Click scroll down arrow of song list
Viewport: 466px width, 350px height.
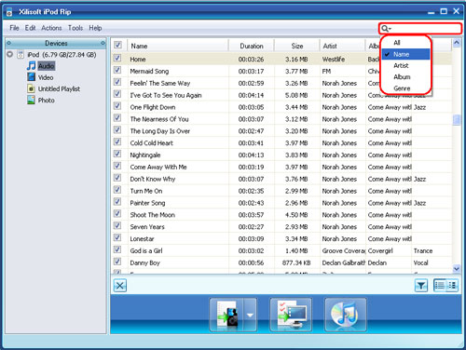(x=457, y=268)
